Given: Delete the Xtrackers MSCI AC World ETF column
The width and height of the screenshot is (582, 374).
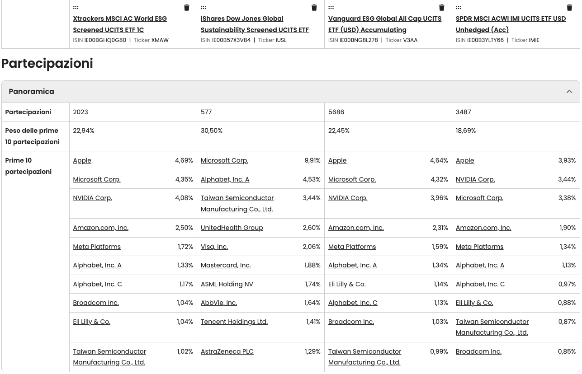Looking at the screenshot, I should (x=187, y=8).
